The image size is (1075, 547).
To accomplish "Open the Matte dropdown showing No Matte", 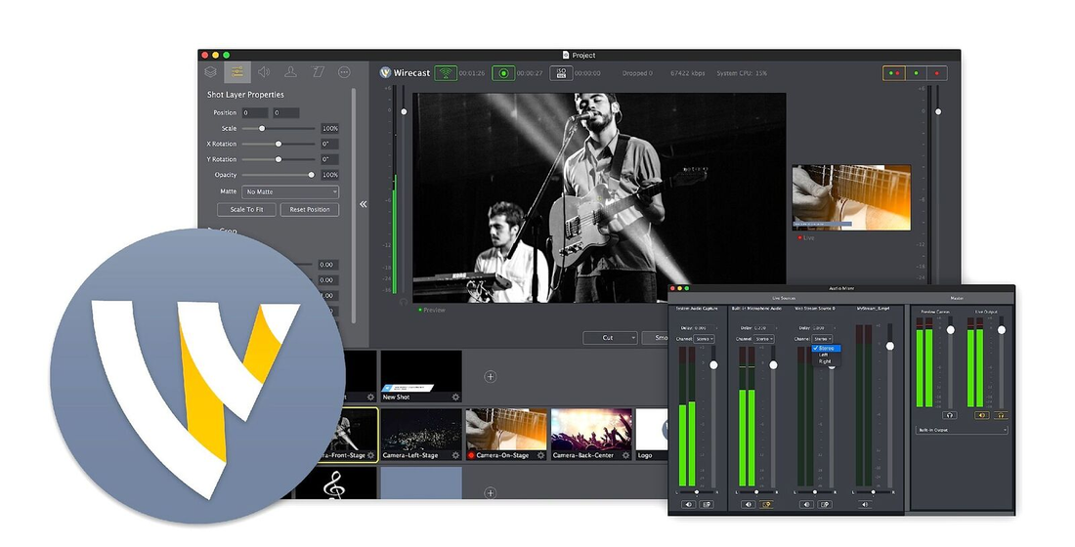I will [x=290, y=191].
